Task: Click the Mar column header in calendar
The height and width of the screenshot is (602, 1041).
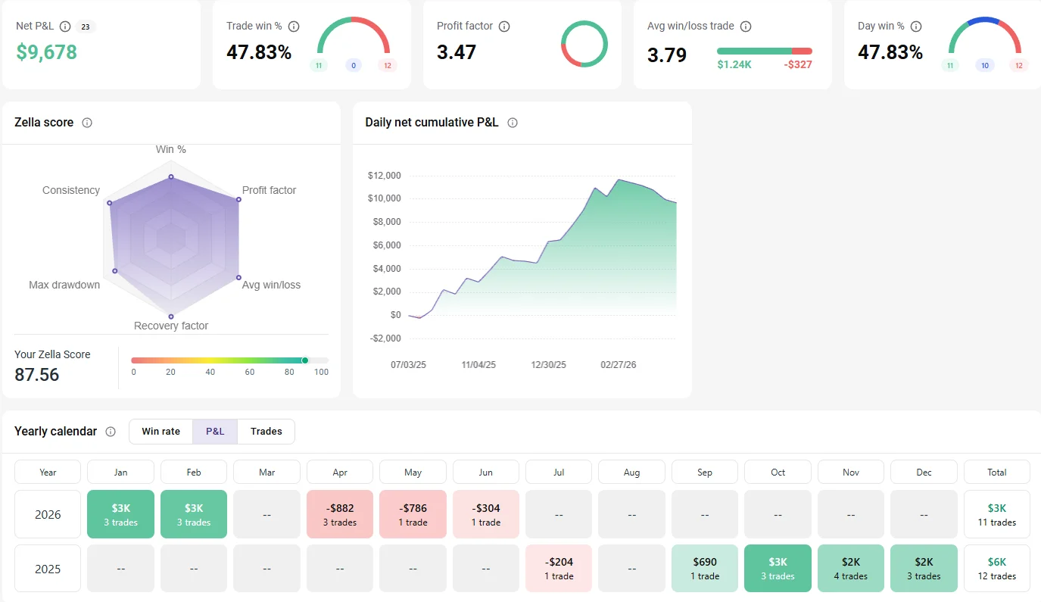Action: pyautogui.click(x=267, y=472)
